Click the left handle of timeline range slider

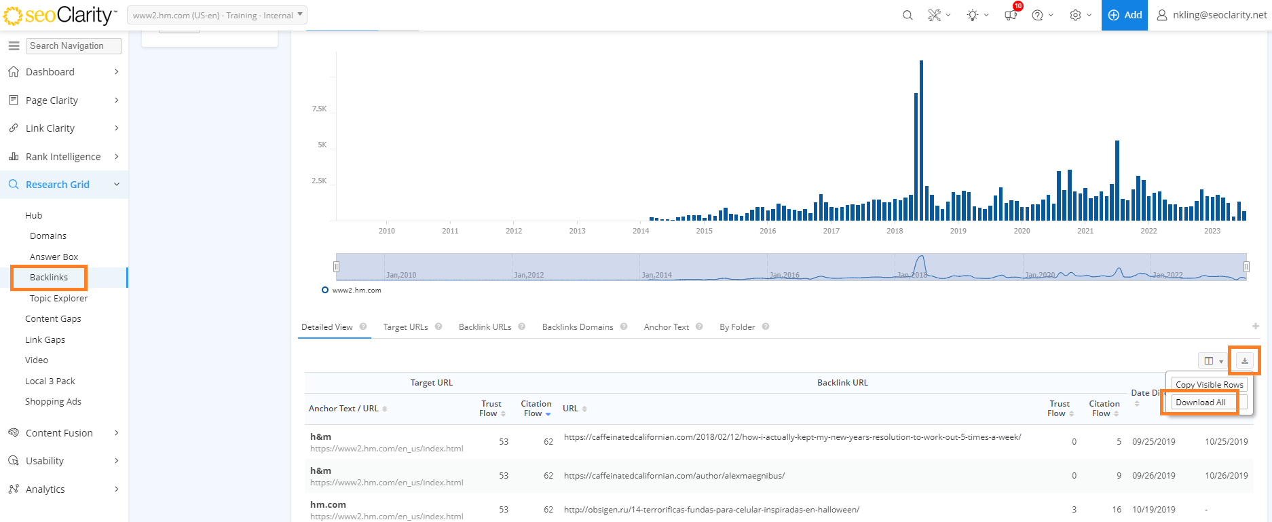pos(336,267)
